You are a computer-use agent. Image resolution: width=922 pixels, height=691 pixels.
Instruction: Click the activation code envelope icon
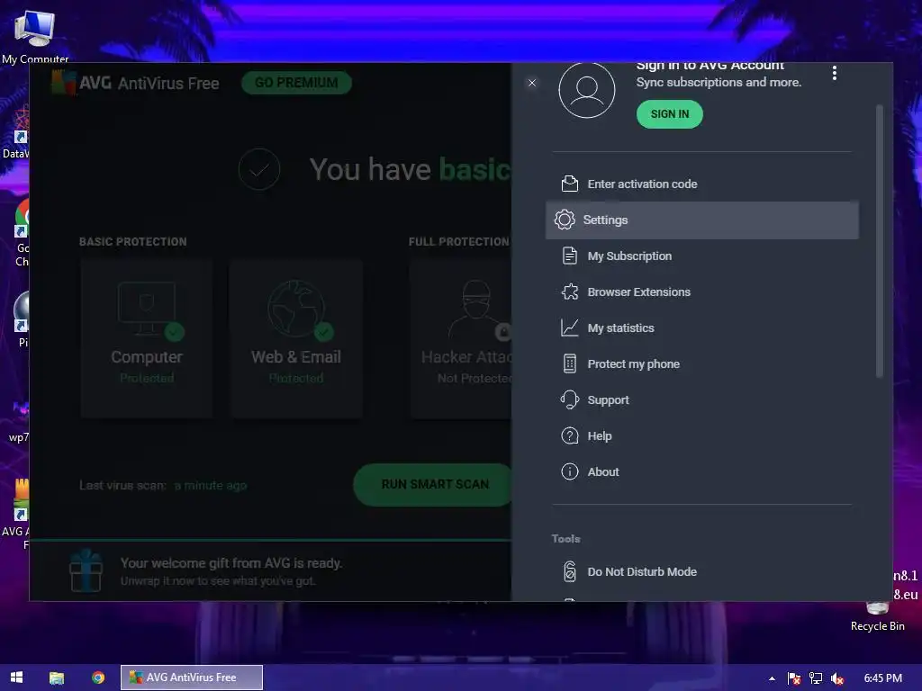(x=569, y=184)
